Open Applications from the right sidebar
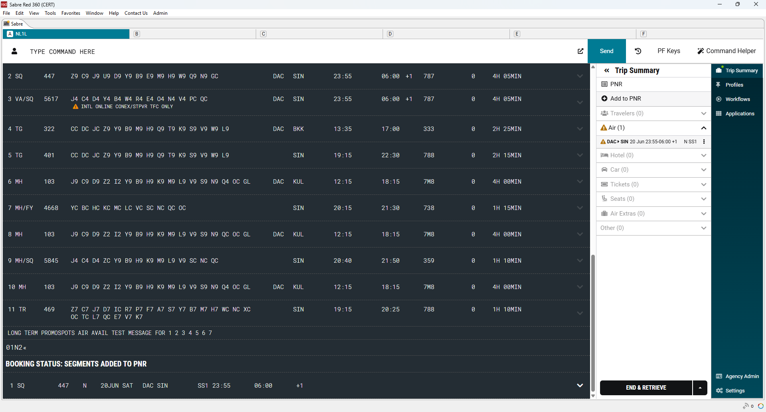766x412 pixels. [740, 114]
